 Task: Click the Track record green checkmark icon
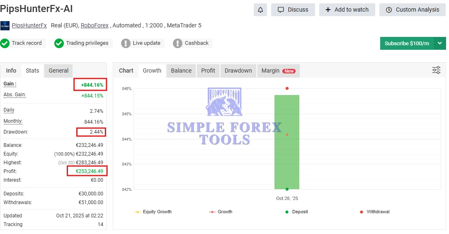pyautogui.click(x=5, y=43)
